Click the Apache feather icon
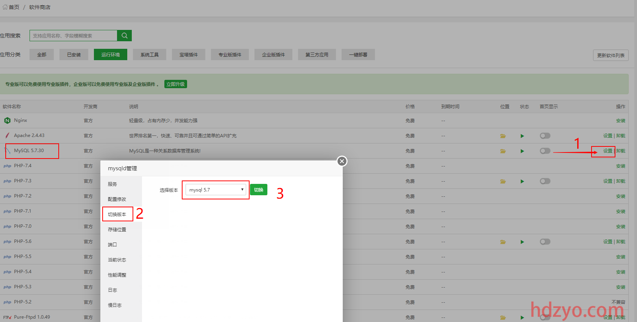 [x=7, y=135]
